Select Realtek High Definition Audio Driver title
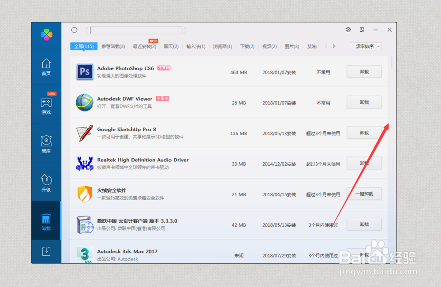Screen dimensions: 441x287 (143, 160)
